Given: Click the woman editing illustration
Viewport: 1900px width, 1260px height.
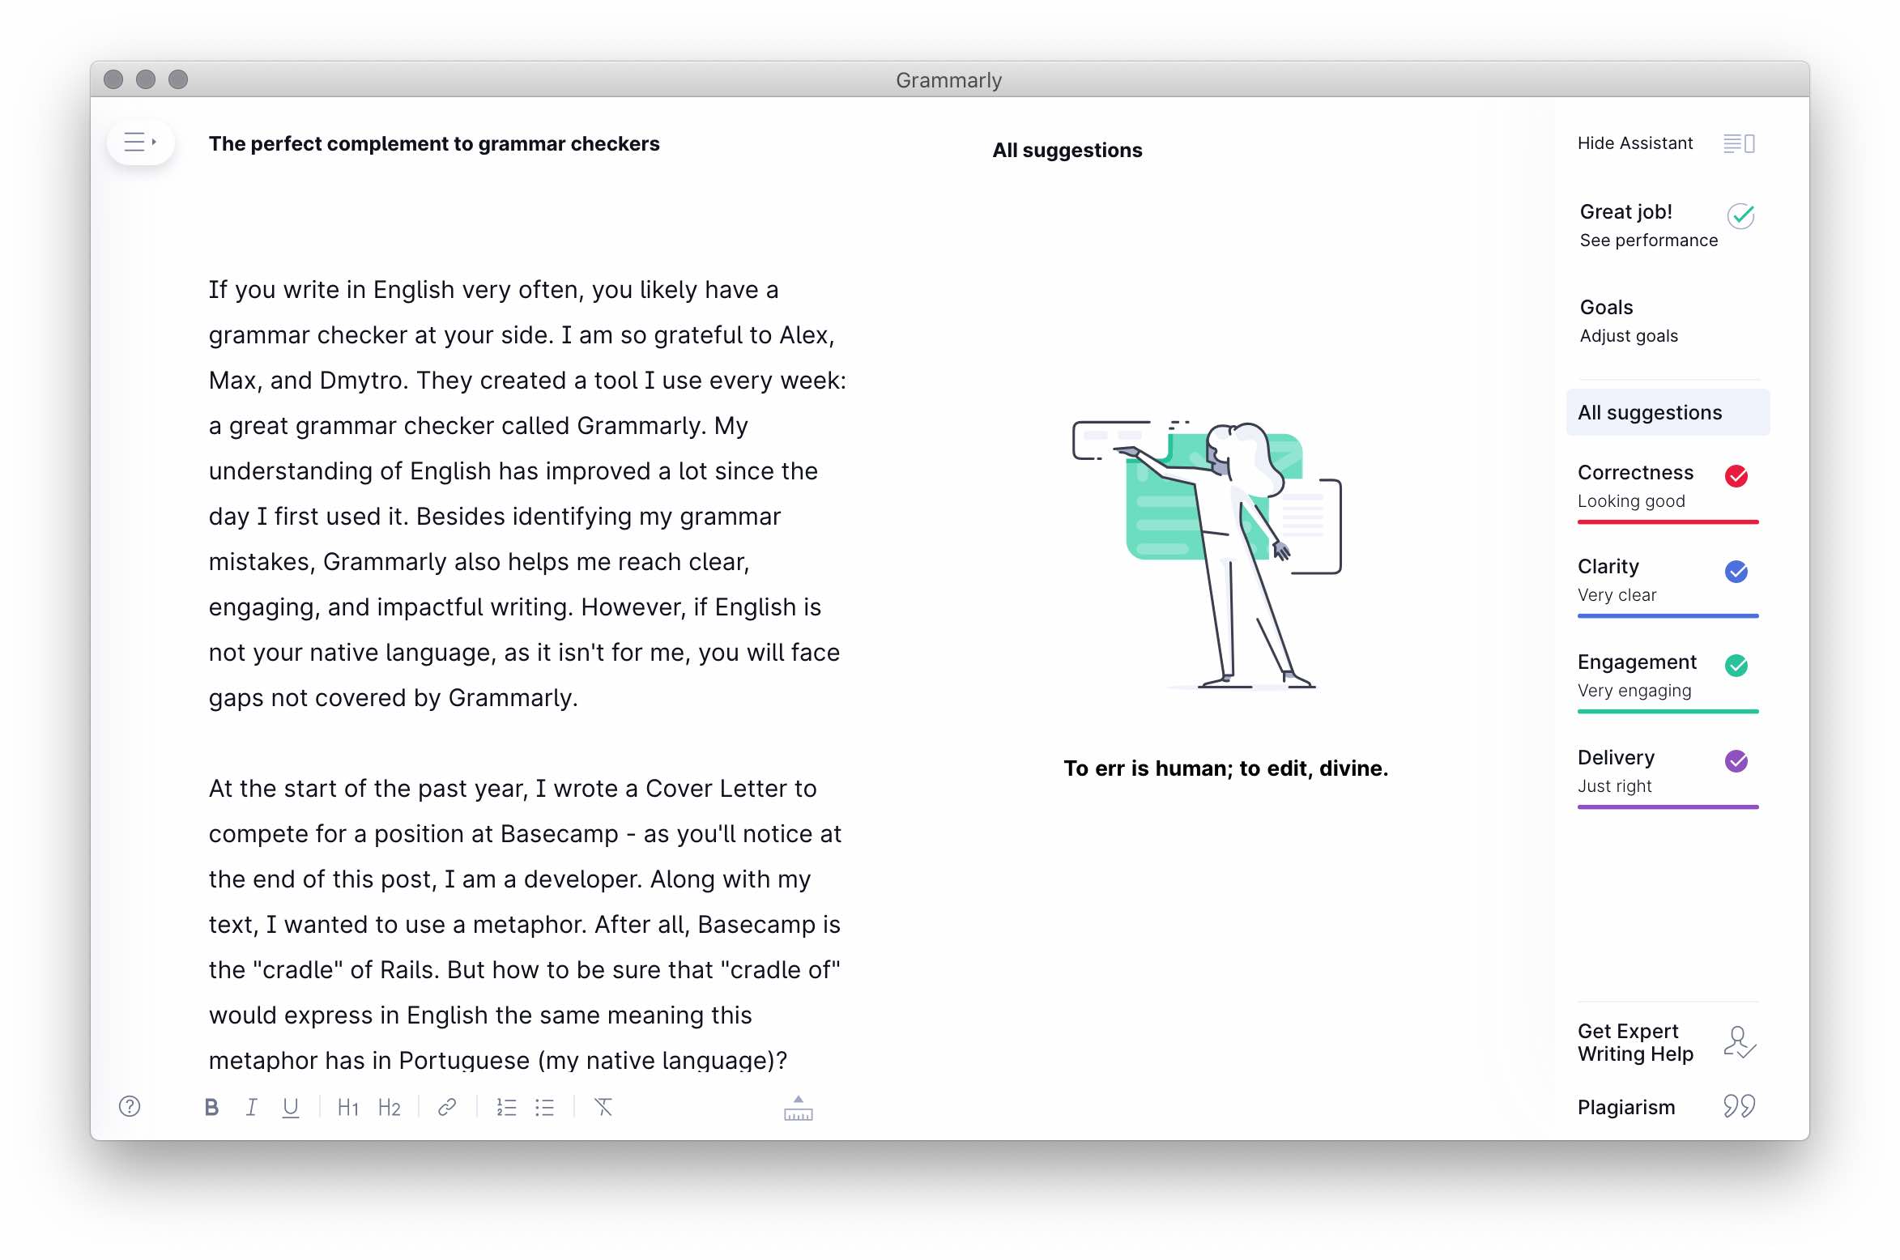Looking at the screenshot, I should point(1208,556).
